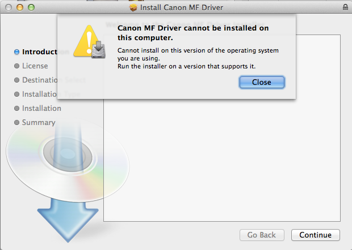Minimize the installer with the yellow button

[19, 8]
